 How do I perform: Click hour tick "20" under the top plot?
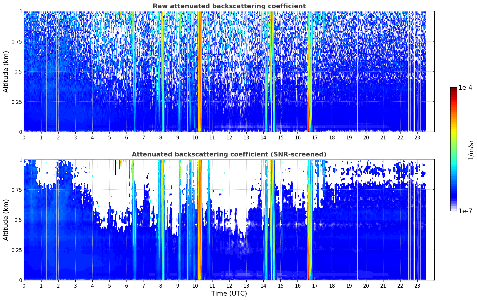point(366,137)
